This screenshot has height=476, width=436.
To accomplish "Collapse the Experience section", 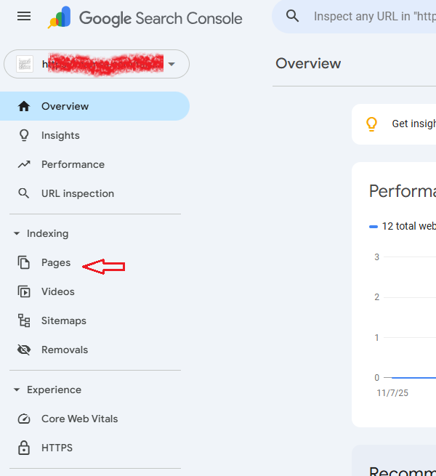I will click(x=48, y=390).
